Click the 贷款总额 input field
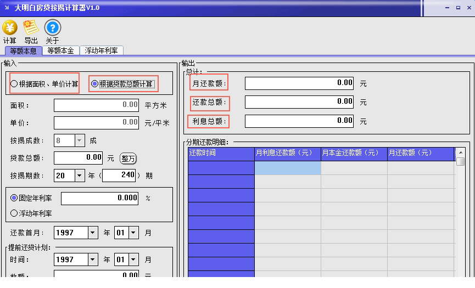Image resolution: width=475 pixels, height=288 pixels. click(x=79, y=158)
